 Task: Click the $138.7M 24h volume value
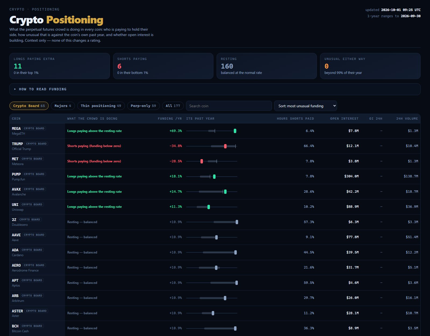[411, 176]
